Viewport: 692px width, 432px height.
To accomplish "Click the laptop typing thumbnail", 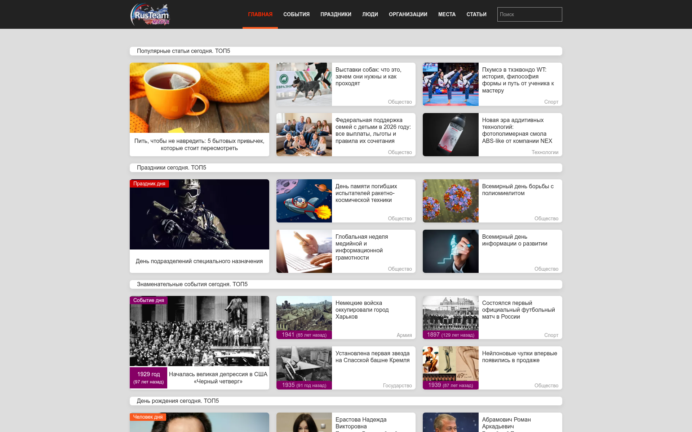I will coord(304,251).
